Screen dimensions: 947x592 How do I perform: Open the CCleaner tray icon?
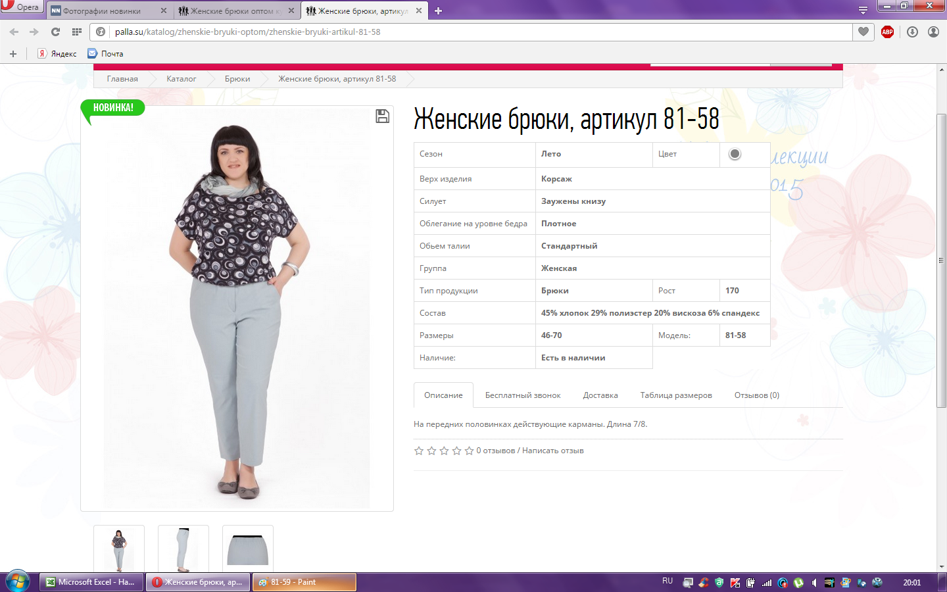click(x=704, y=582)
